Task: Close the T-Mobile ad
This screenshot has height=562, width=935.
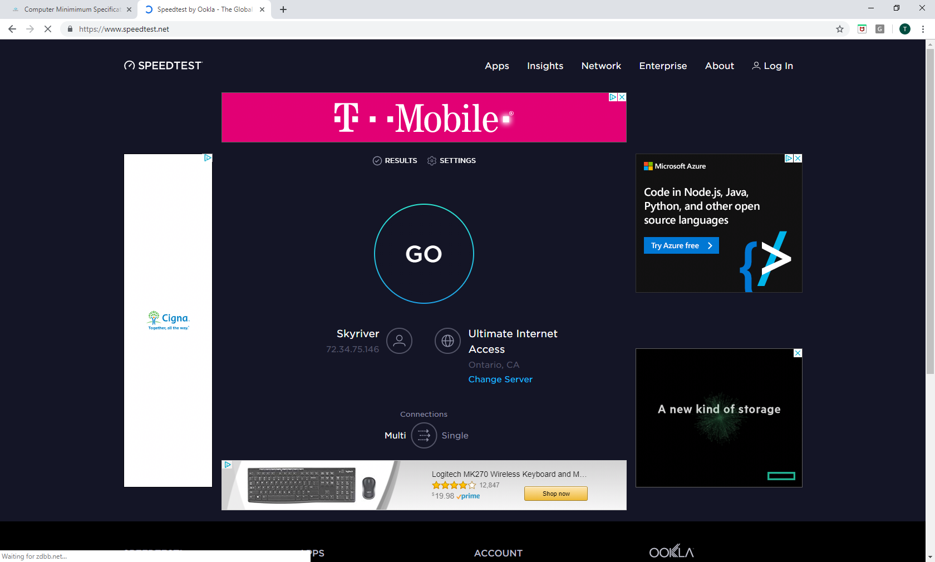Action: pyautogui.click(x=622, y=97)
